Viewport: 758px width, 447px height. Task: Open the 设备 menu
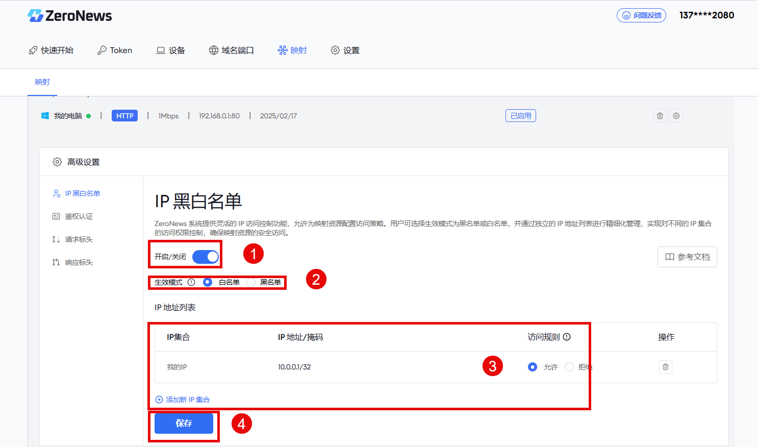(171, 51)
